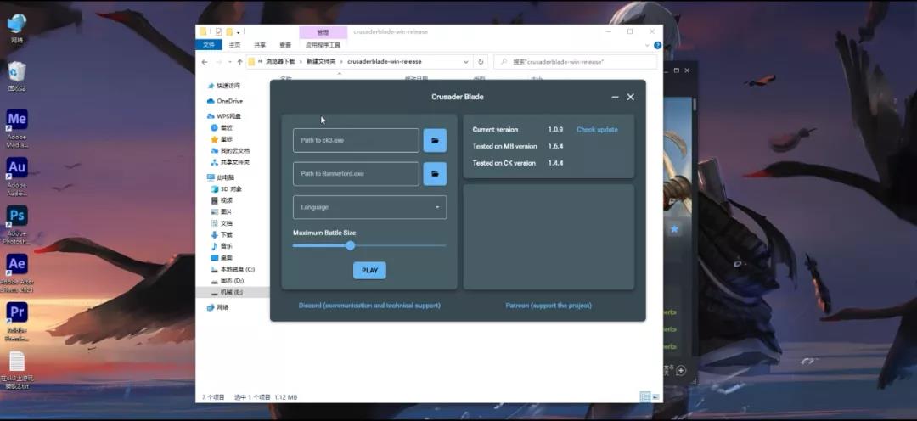Select 快速访问 in navigation pane
The height and width of the screenshot is (421, 917).
tap(228, 86)
